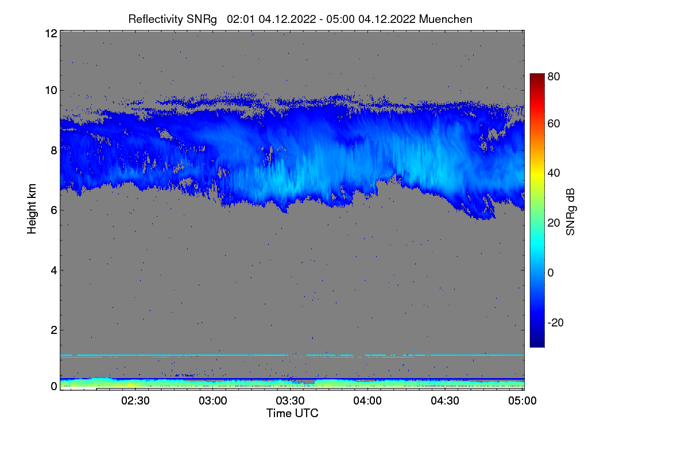Click the colorbar value 40
Viewport: 689px width, 459px height.
[554, 173]
